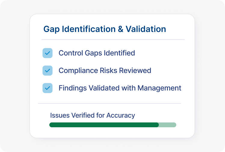Viewport: 225px width, 152px height.
Task: Click the checkmark icon beside Compliance Risks
Action: pos(48,71)
